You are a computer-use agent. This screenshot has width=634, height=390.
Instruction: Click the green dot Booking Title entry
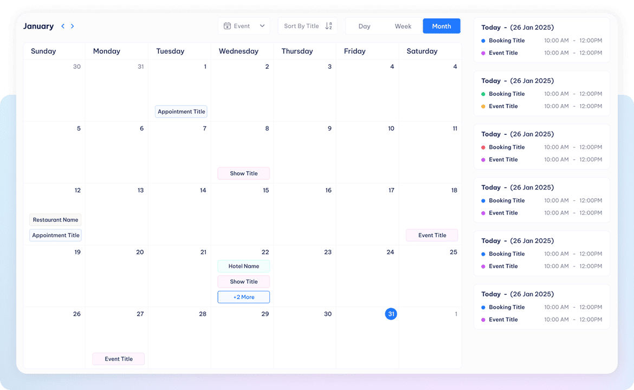(x=506, y=94)
